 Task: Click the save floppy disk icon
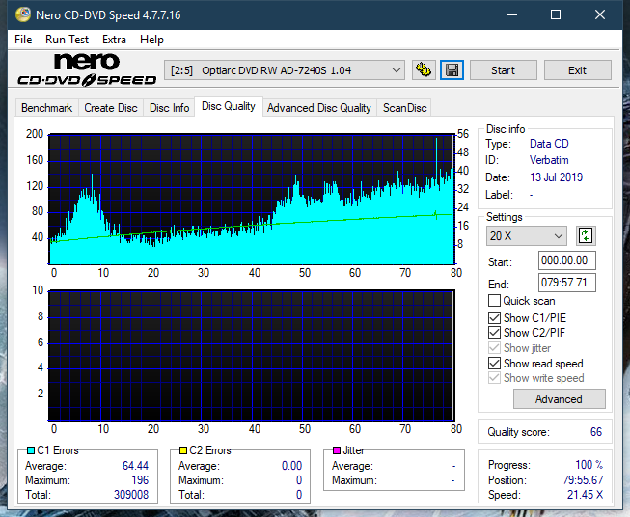(452, 70)
